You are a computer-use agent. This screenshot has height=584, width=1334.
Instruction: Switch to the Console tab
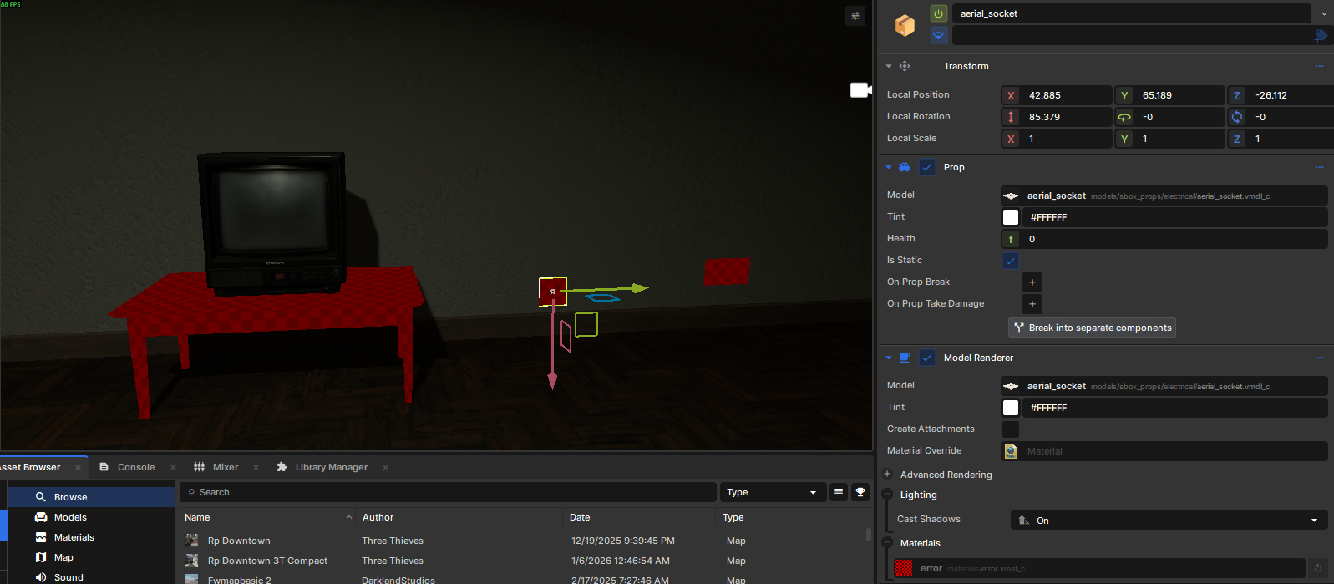click(136, 467)
